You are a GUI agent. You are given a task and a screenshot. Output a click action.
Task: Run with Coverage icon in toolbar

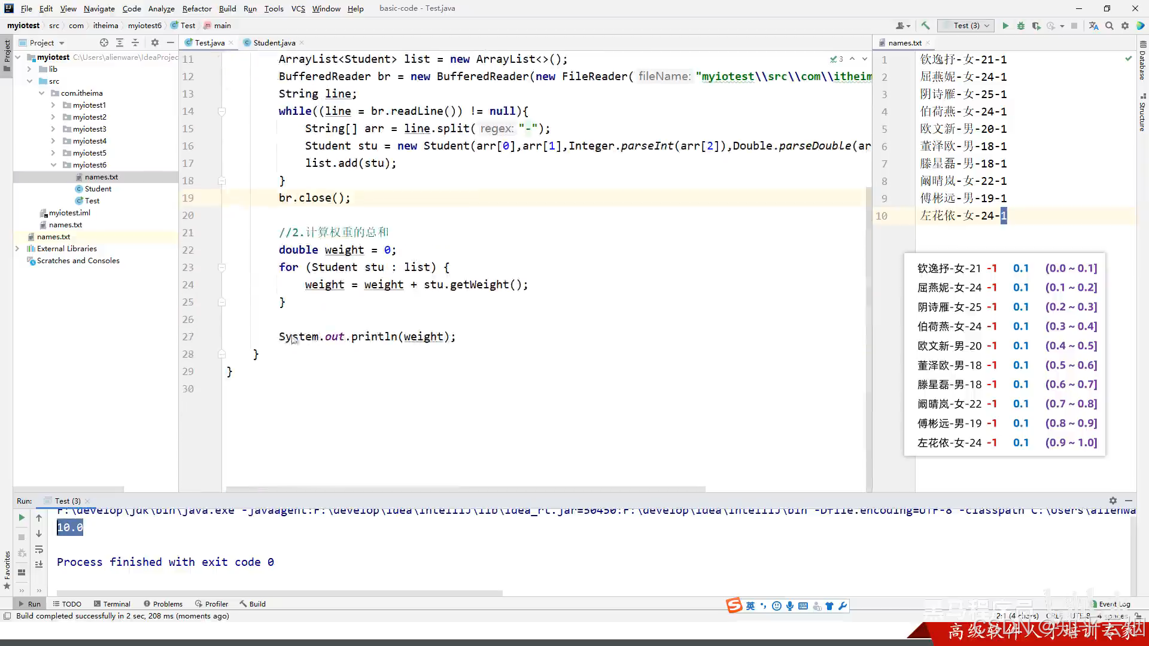coord(1036,26)
